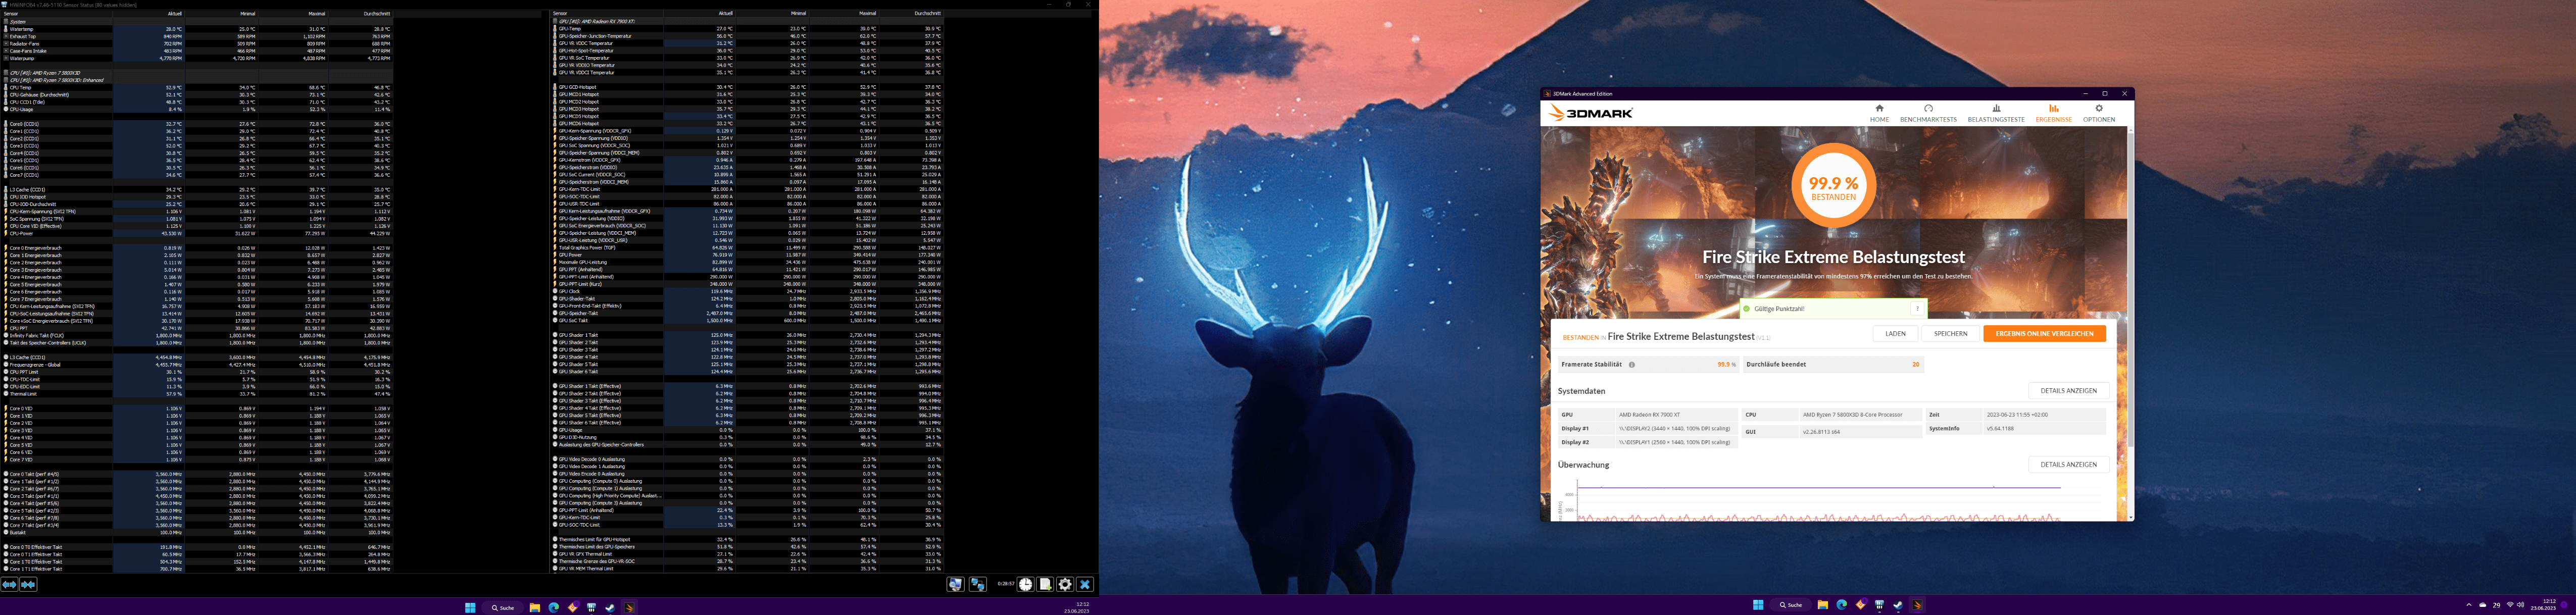The width and height of the screenshot is (2576, 615).
Task: Select the GPU Power sensor row
Action: 747,255
